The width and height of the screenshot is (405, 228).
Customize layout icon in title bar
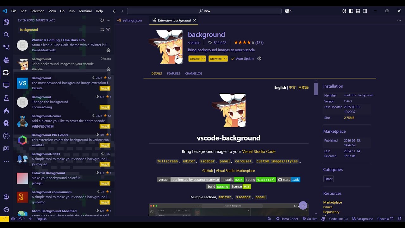click(344, 11)
